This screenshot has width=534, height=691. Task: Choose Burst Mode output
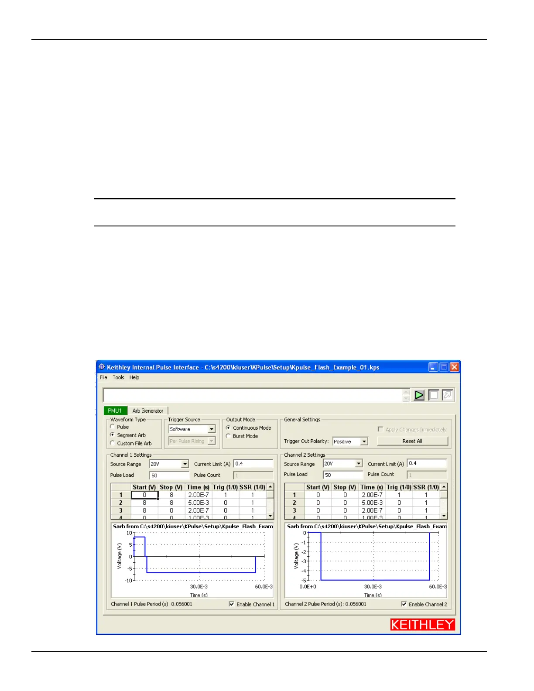point(228,436)
